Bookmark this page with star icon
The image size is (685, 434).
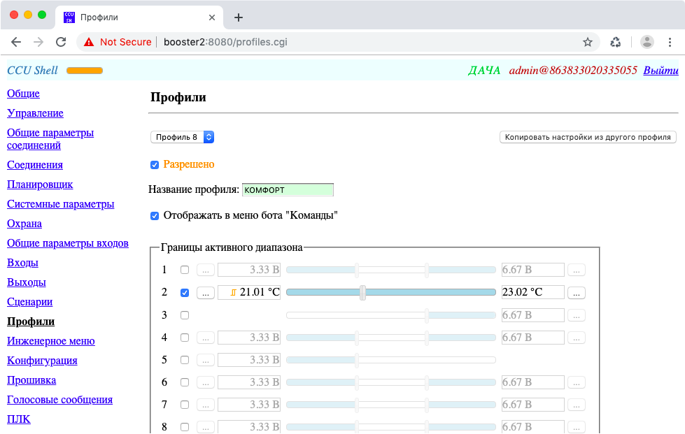[x=588, y=42]
